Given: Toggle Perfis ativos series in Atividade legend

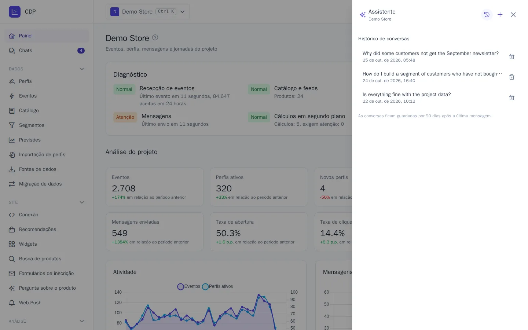Looking at the screenshot, I should pyautogui.click(x=217, y=286).
